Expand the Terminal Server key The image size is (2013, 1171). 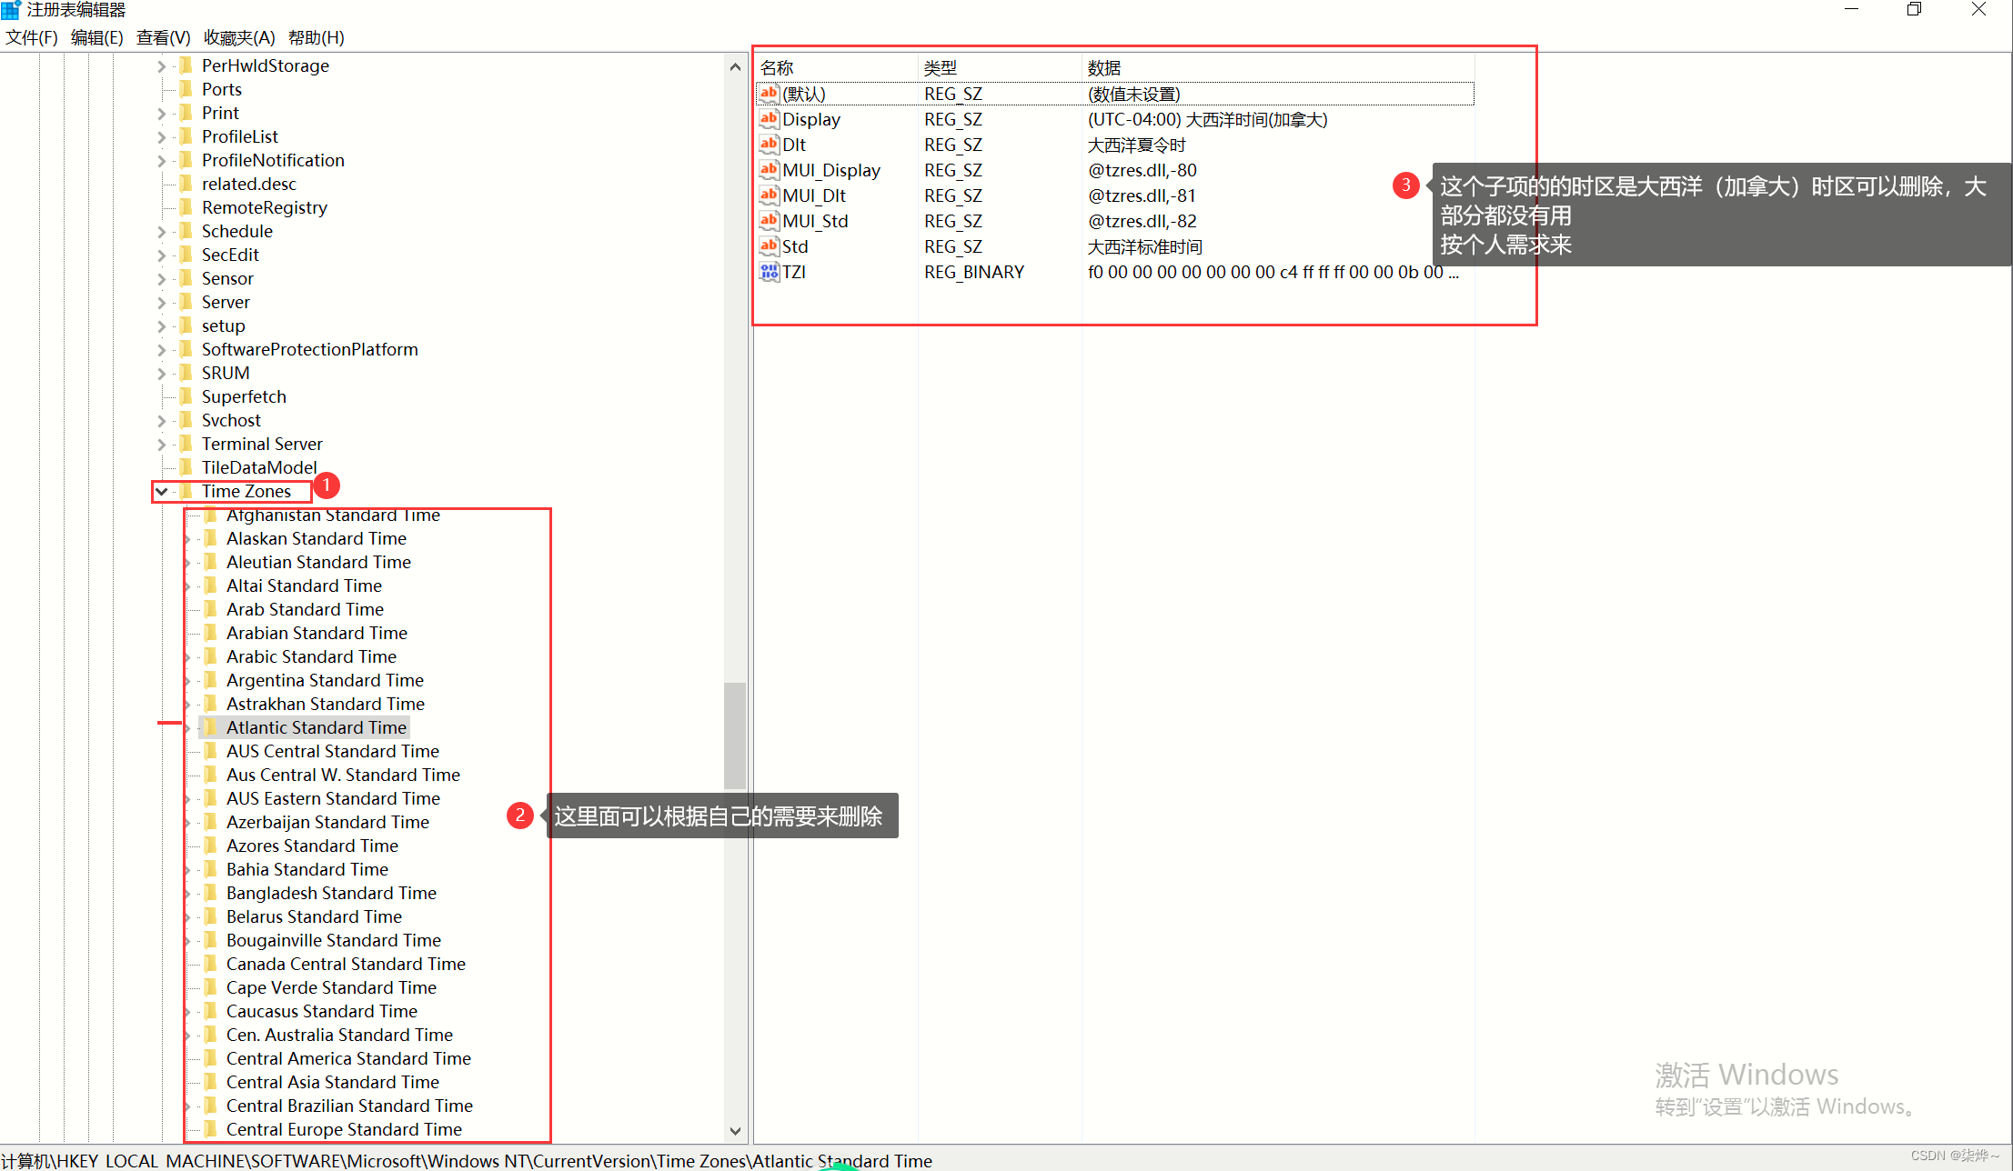click(x=161, y=444)
